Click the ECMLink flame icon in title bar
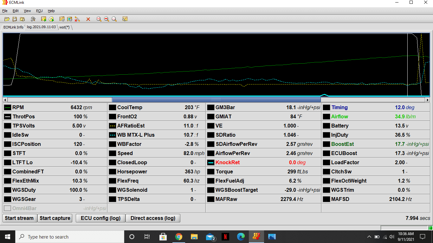 click(x=4, y=3)
